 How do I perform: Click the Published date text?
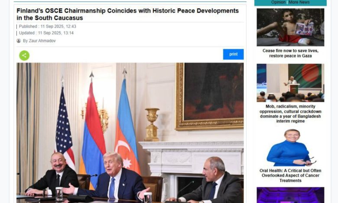pyautogui.click(x=47, y=26)
